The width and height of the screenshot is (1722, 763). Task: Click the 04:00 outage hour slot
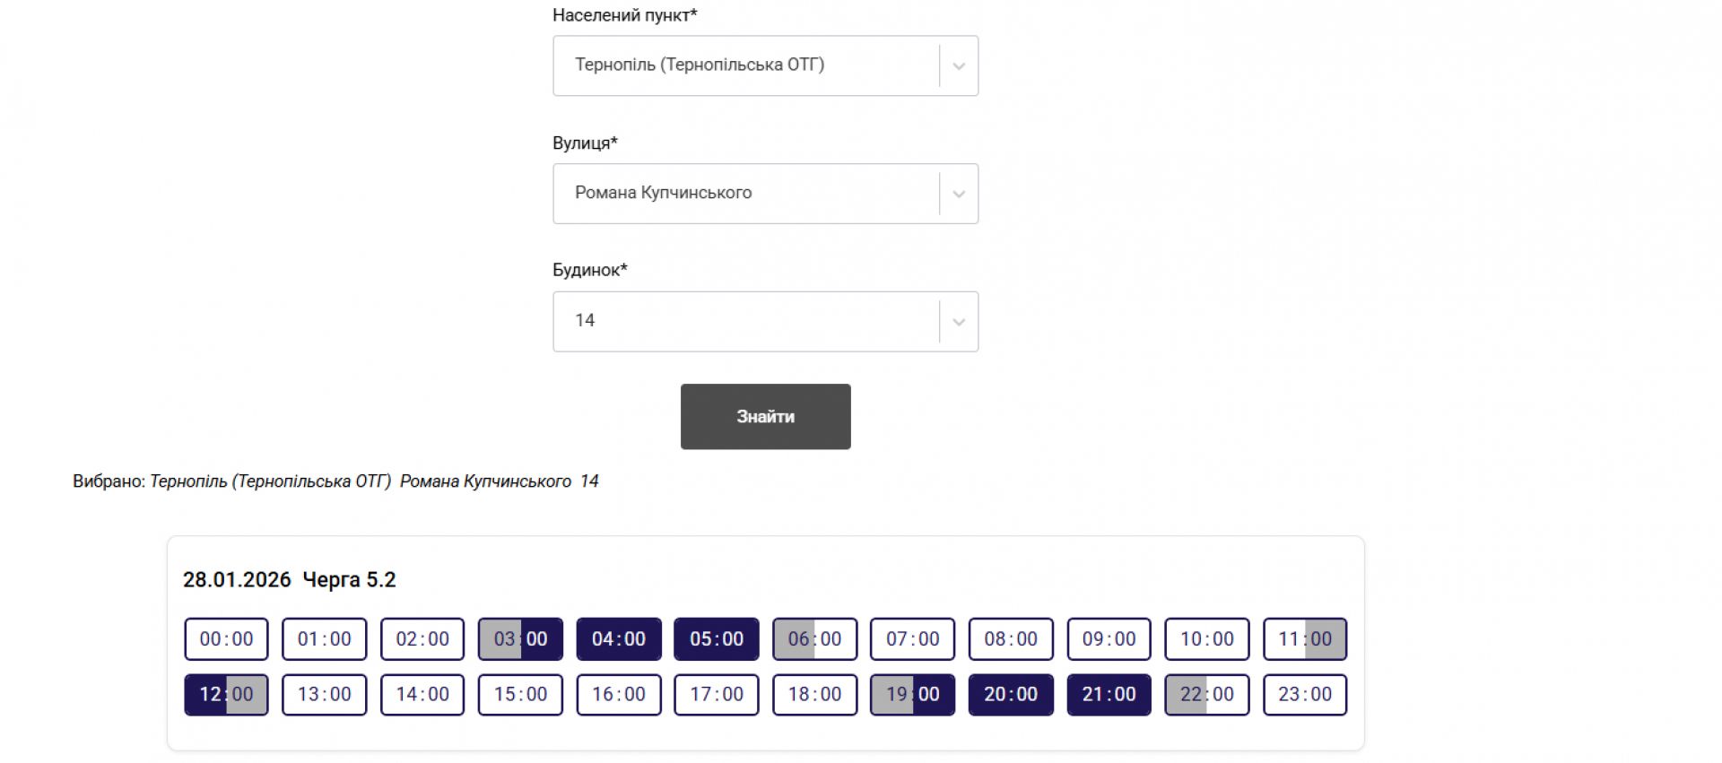619,639
